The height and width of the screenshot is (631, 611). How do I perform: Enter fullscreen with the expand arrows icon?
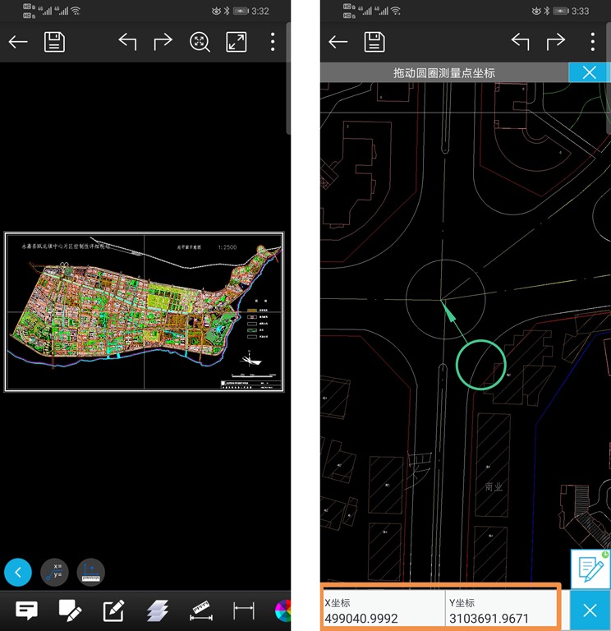coord(237,42)
